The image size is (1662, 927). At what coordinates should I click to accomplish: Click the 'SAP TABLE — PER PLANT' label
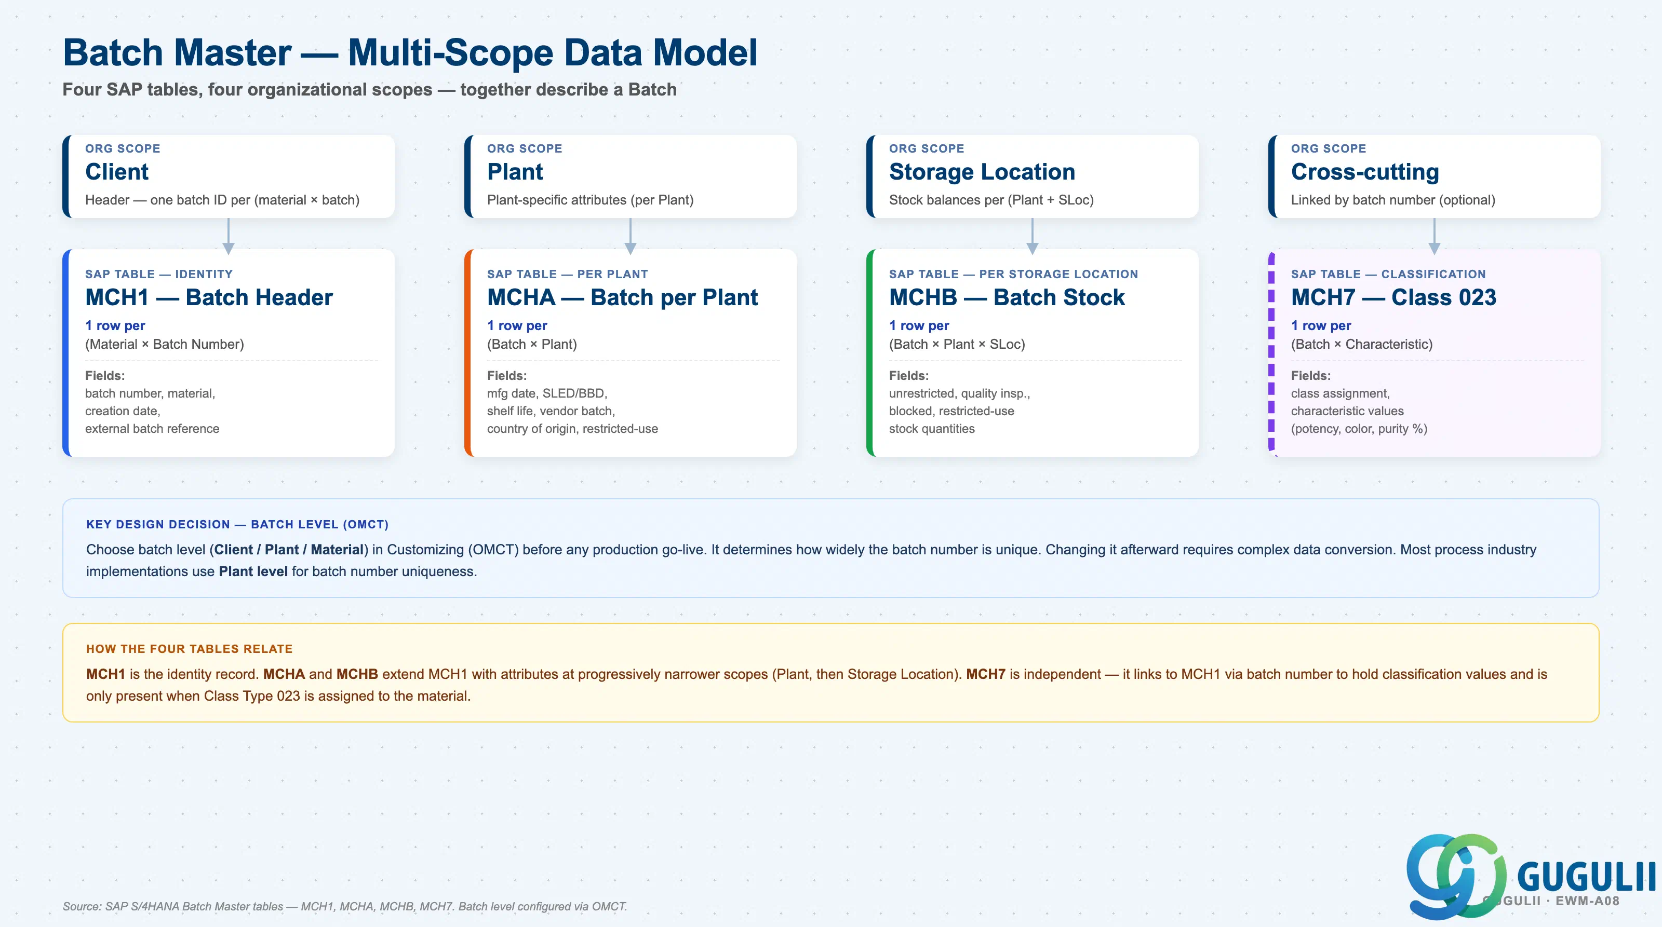[x=567, y=274]
